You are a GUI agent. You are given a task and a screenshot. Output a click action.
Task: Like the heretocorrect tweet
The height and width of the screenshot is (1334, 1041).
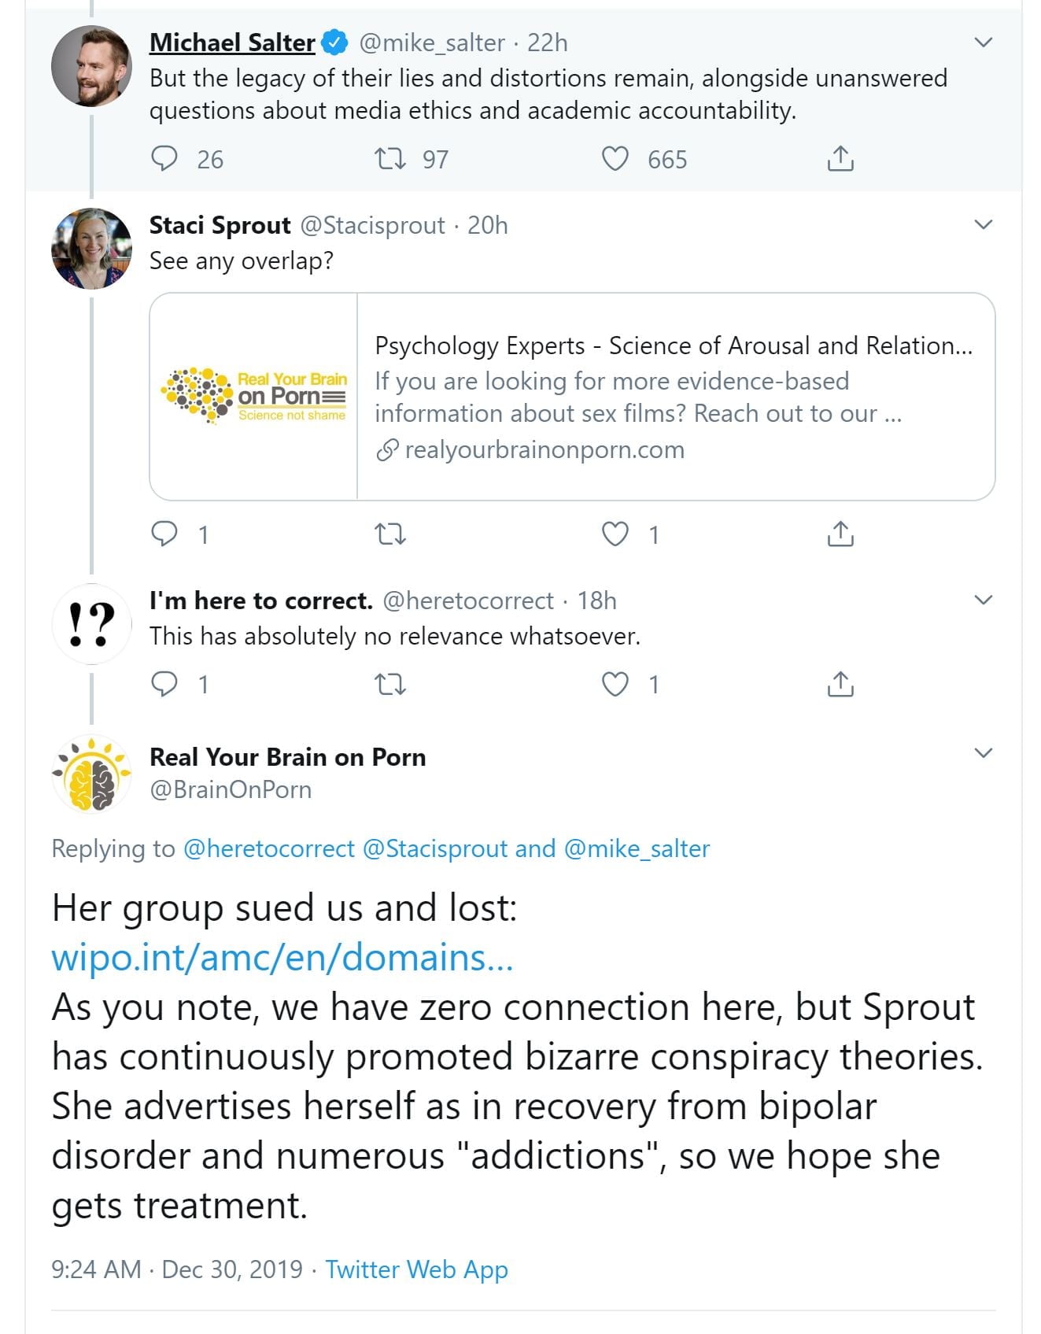[615, 684]
